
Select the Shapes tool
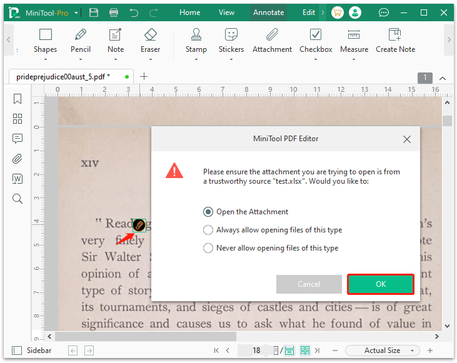pyautogui.click(x=46, y=41)
